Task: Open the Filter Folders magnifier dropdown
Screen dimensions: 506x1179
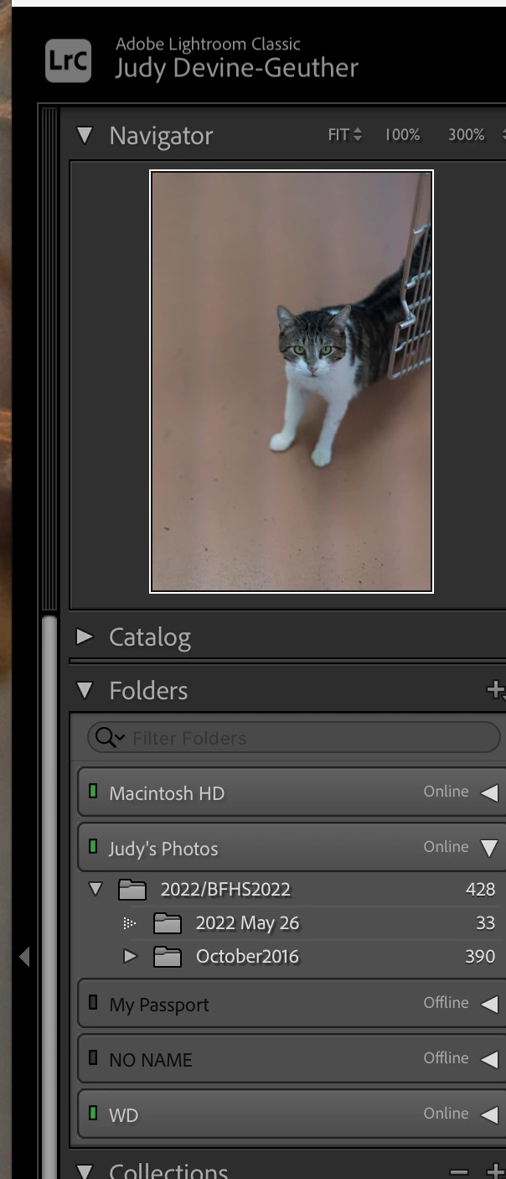Action: [110, 738]
